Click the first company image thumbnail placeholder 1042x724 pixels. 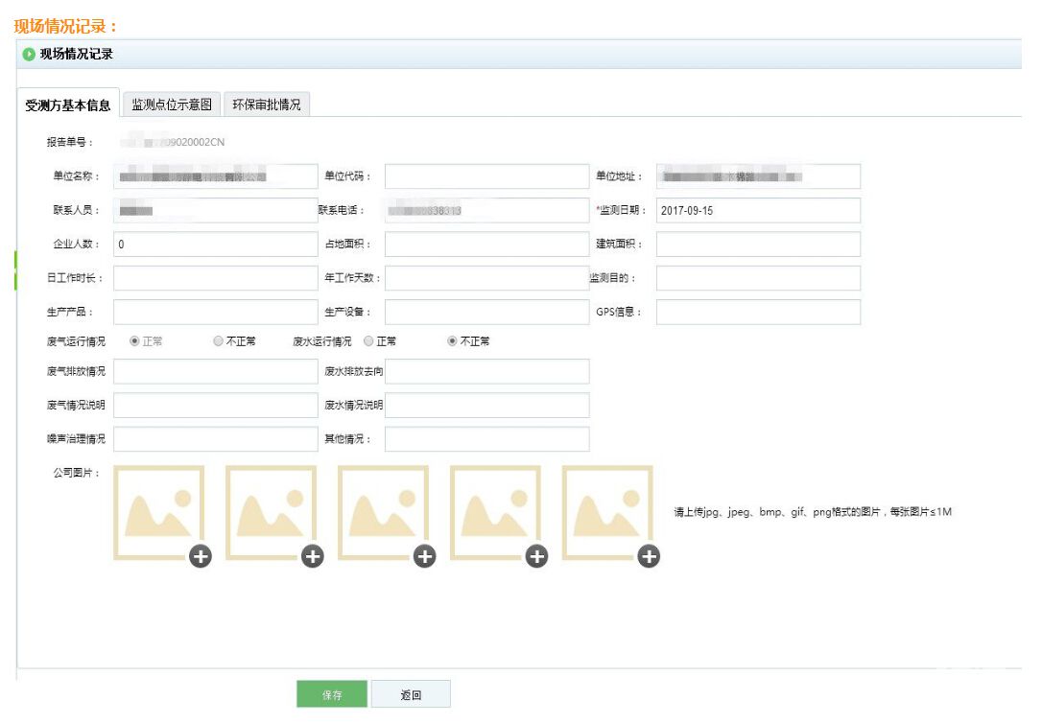pos(157,512)
